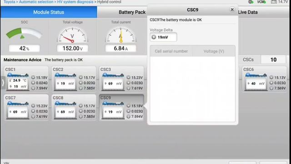The width and height of the screenshot is (291, 164).
Task: Click CSC7 battery icon
Action: click(18, 110)
